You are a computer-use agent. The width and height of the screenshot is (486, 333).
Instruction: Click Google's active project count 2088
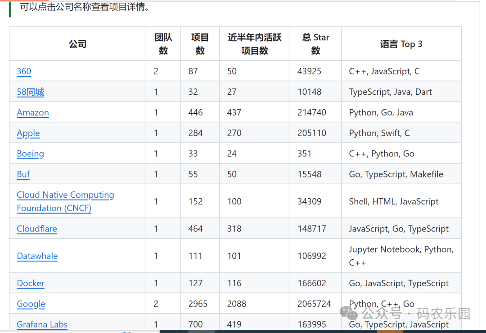[237, 304]
